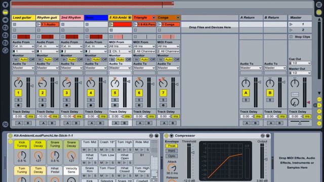
Task: Assign Lead guitar to crossfader A
Action: click(19, 123)
